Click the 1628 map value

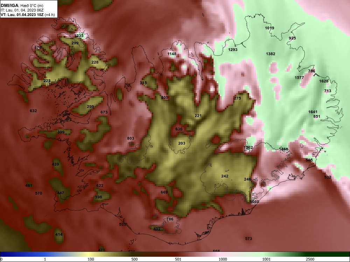tap(324, 81)
